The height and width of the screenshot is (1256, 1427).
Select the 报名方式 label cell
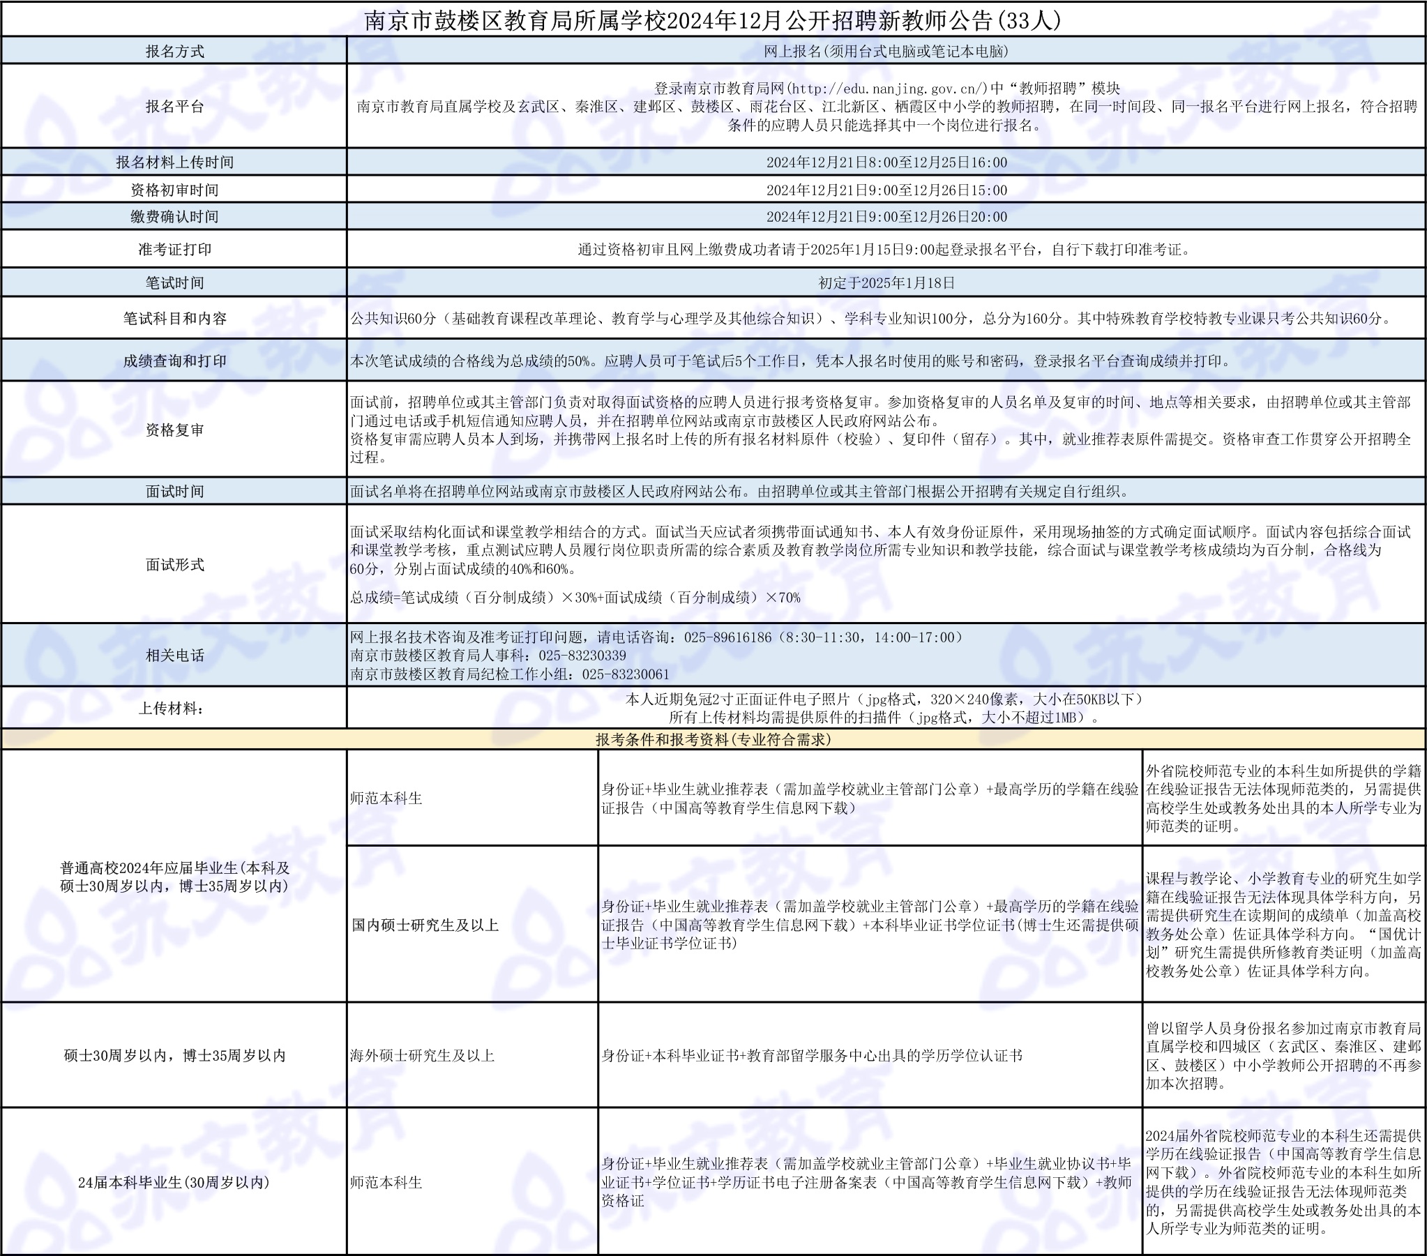pyautogui.click(x=174, y=51)
